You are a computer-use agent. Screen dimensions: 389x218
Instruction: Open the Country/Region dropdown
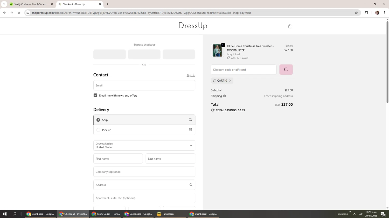coord(144,145)
